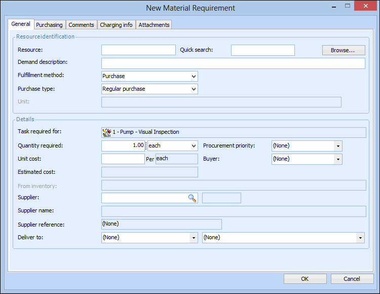Click the Supplier search magnifier icon
This screenshot has width=380, height=294.
tap(192, 198)
